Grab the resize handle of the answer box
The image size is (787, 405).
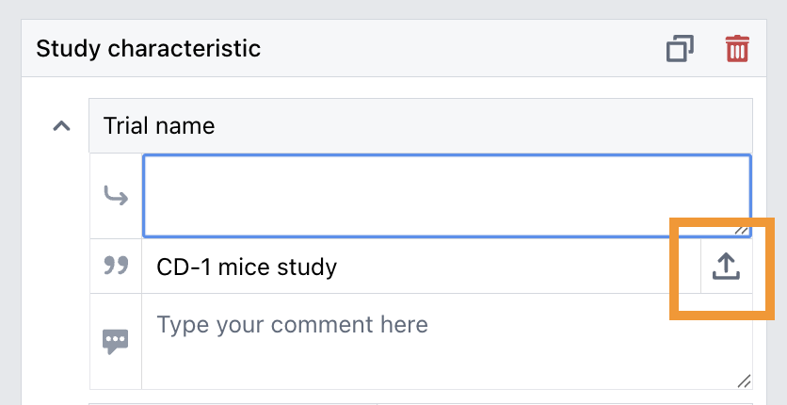tap(743, 229)
